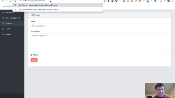Click the Trello extension icon

coord(112,1)
